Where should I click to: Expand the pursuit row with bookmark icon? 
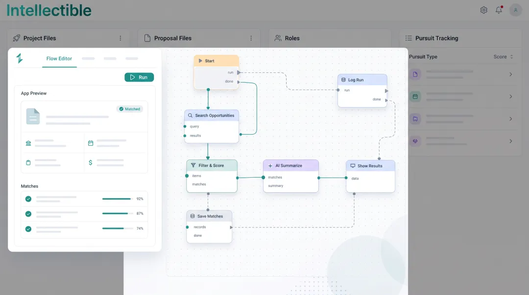(x=510, y=119)
